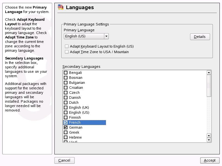Screen dimensions: 222x166
Task: Click the Details button
Action: pyautogui.click(x=200, y=37)
